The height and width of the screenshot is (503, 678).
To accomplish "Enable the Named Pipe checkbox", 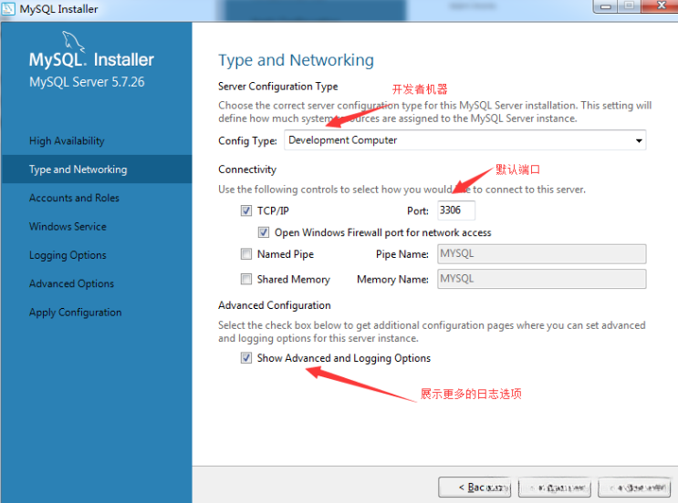I will point(246,254).
